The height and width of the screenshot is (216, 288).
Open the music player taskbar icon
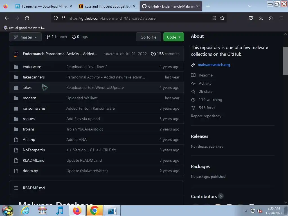(x=60, y=210)
